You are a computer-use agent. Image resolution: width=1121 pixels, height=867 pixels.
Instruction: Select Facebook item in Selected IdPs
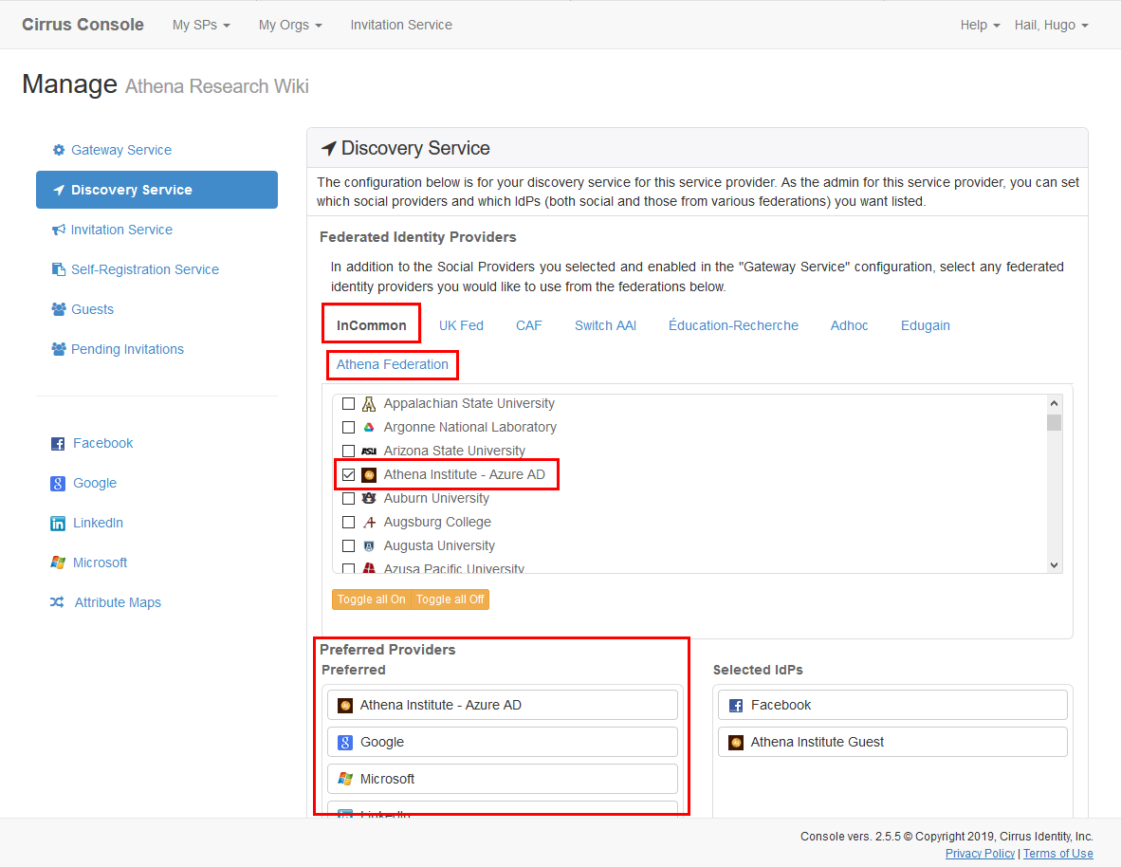(892, 706)
